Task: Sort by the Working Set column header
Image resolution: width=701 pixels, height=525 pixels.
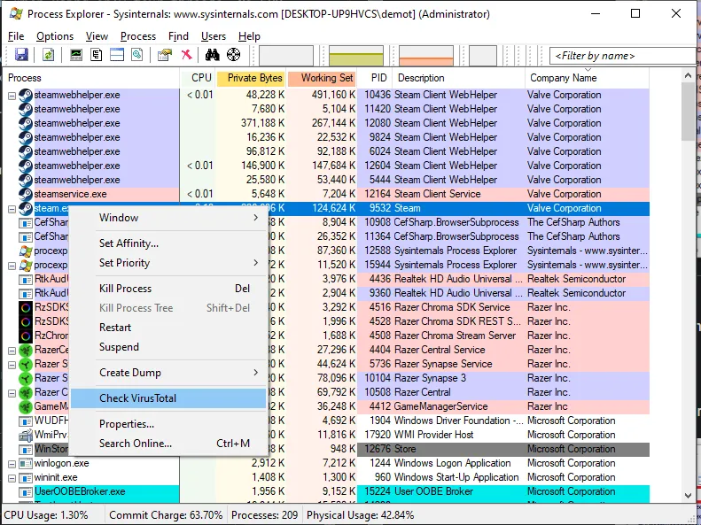Action: tap(322, 78)
